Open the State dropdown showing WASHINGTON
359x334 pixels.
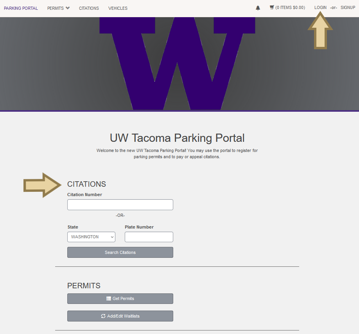tap(91, 237)
